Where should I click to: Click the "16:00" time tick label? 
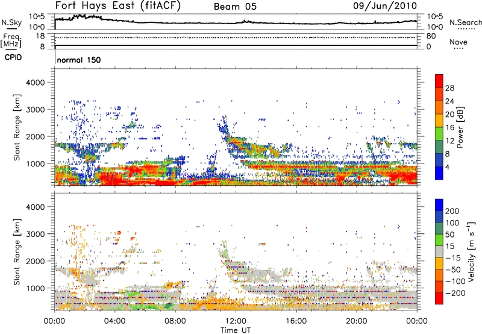click(296, 321)
